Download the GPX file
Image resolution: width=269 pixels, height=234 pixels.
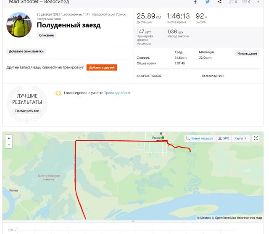224,138
